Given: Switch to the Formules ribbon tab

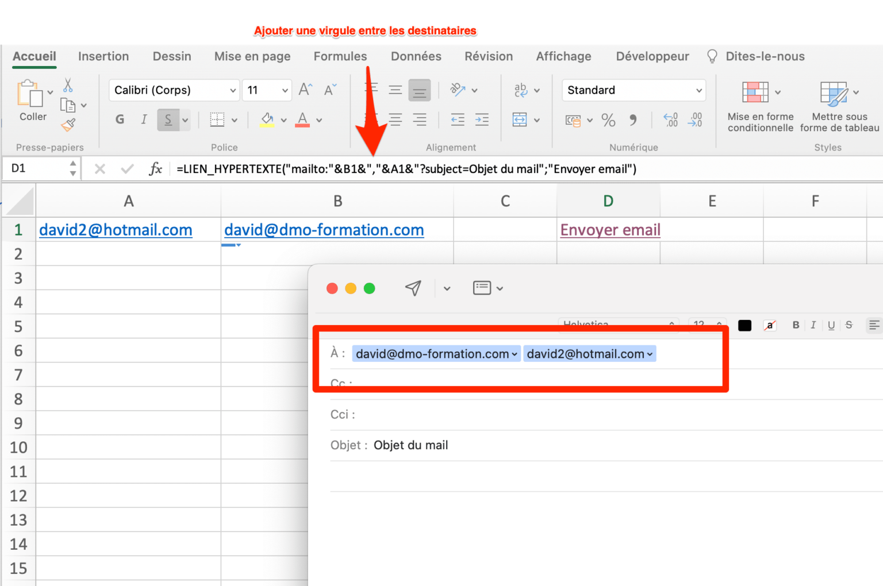Looking at the screenshot, I should (x=340, y=56).
